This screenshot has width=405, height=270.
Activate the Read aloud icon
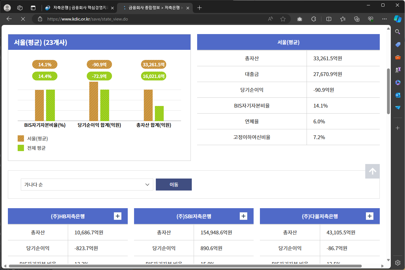[270, 19]
